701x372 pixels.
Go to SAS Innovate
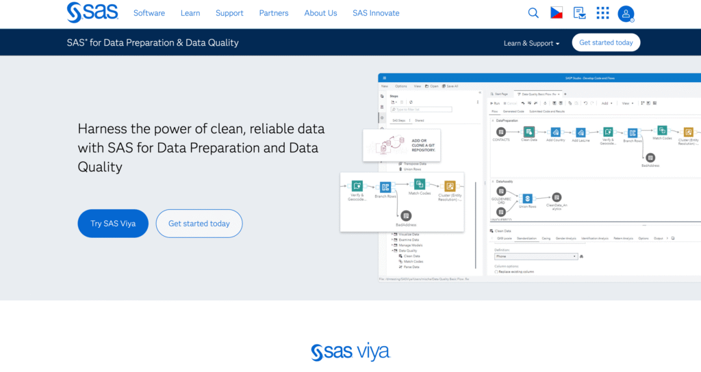pyautogui.click(x=376, y=13)
